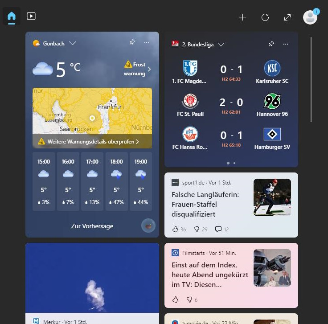Expand the Gonbach location dropdown
This screenshot has height=324, width=328.
(x=73, y=43)
